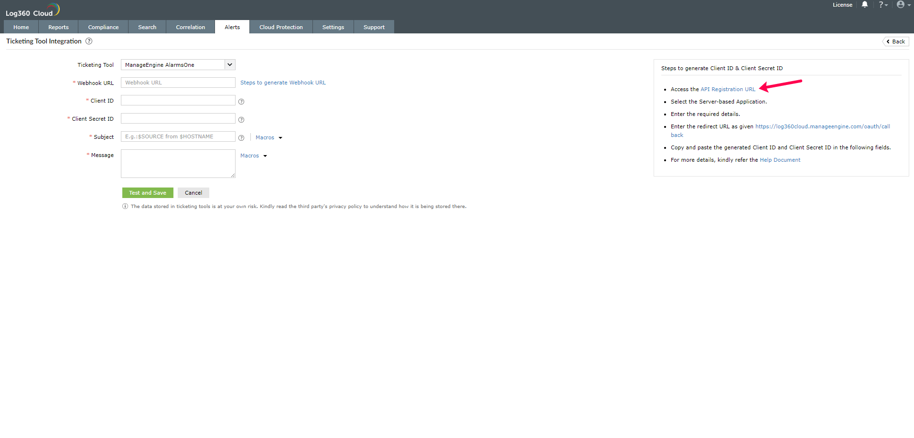Focus the Webhook URL input field

[178, 83]
